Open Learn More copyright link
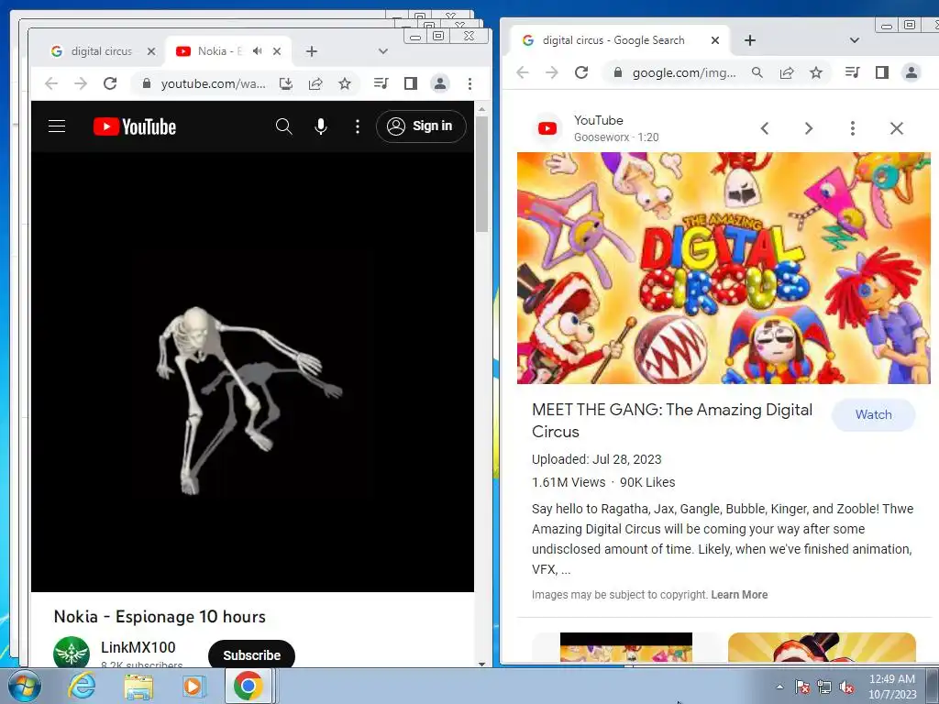Viewport: 939px width, 704px height. [739, 594]
